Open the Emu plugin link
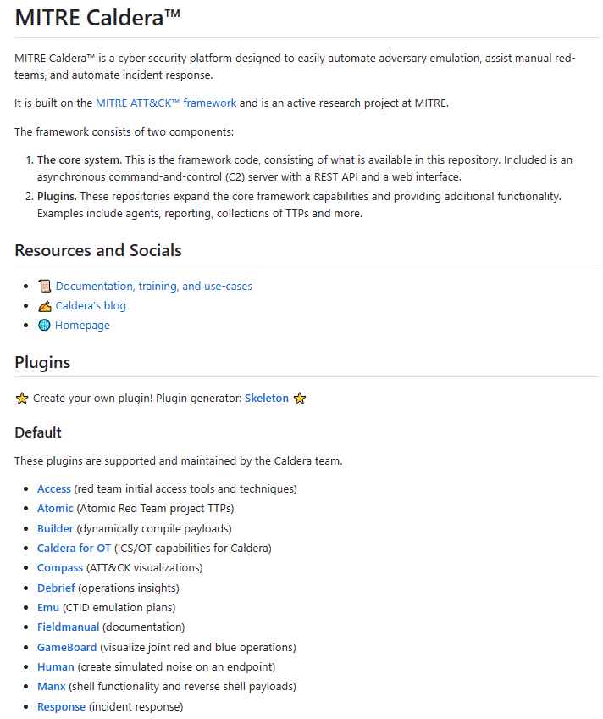The width and height of the screenshot is (603, 719). coord(48,608)
